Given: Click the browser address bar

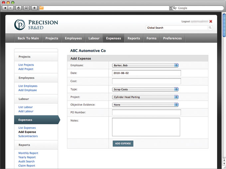Looking at the screenshot, I should 104,8.
